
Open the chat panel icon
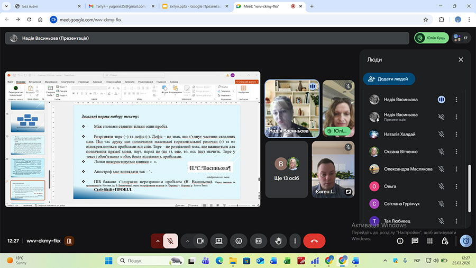[x=415, y=241]
